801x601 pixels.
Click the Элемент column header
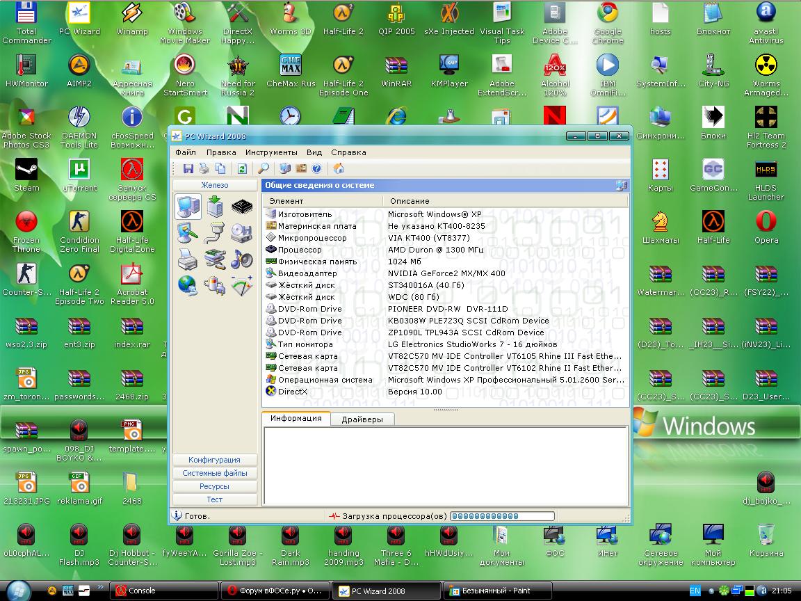coord(286,201)
